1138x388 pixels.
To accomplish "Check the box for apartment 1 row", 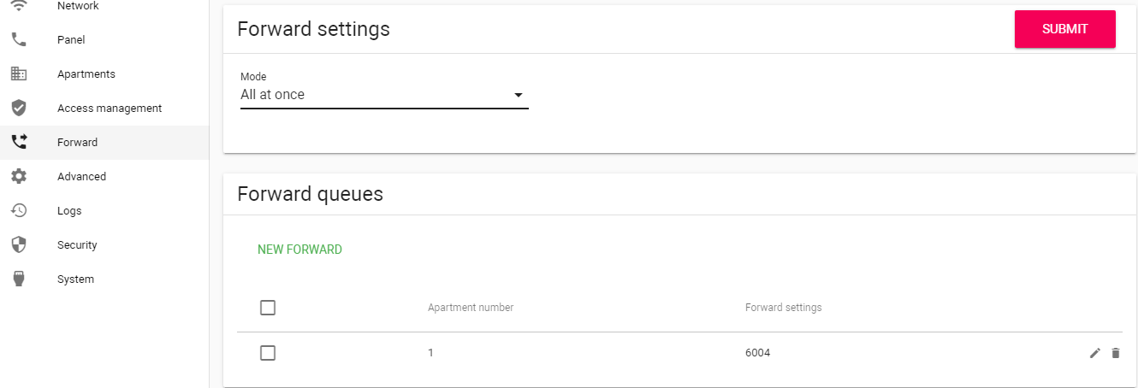I will pos(268,353).
